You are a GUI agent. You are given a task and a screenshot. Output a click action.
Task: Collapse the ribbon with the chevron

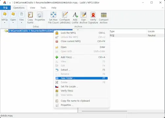point(163,8)
